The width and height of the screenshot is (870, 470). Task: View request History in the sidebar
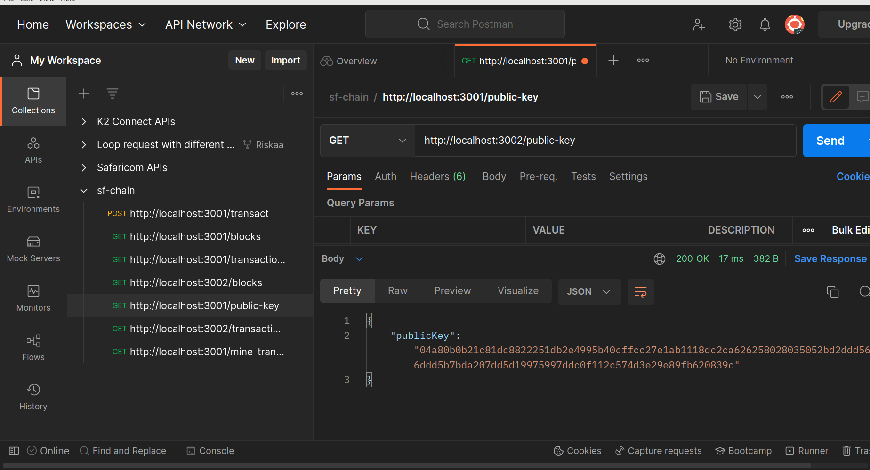point(33,397)
